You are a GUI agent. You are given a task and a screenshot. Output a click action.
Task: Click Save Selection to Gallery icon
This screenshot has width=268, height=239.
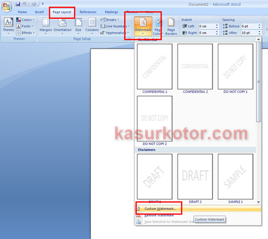138,222
